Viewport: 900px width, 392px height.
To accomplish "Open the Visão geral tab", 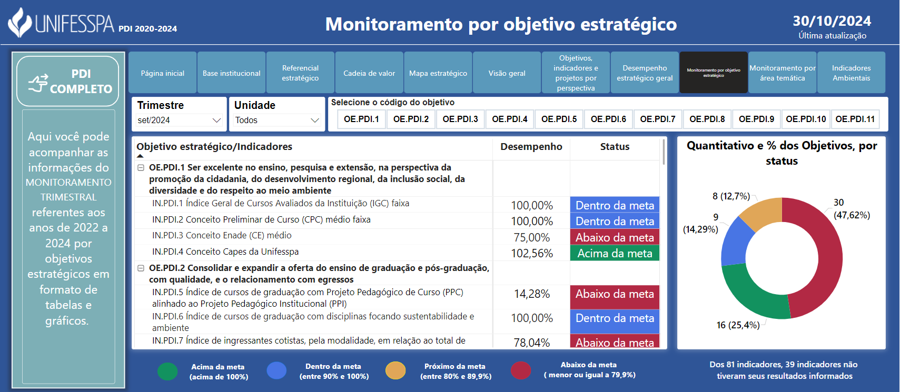I will point(507,73).
